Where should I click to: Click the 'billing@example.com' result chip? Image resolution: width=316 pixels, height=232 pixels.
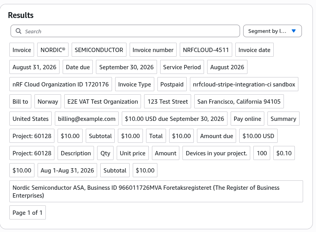click(87, 119)
